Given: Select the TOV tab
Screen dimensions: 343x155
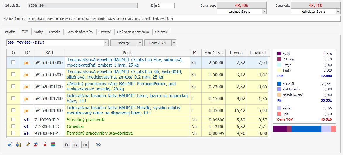Looking at the screenshot, I should (25, 32).
